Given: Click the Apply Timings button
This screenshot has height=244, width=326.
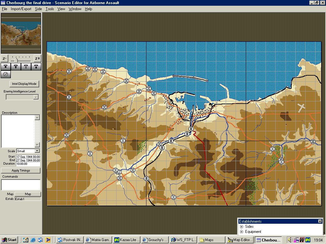Looking at the screenshot, I should pos(21,171).
